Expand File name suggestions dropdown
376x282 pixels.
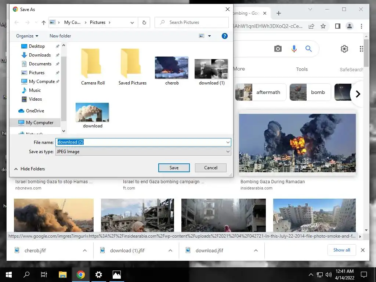(228, 142)
